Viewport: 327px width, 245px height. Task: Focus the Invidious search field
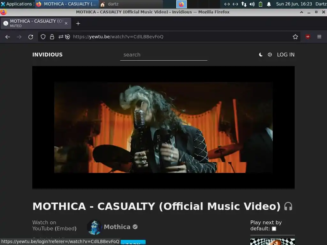164,55
